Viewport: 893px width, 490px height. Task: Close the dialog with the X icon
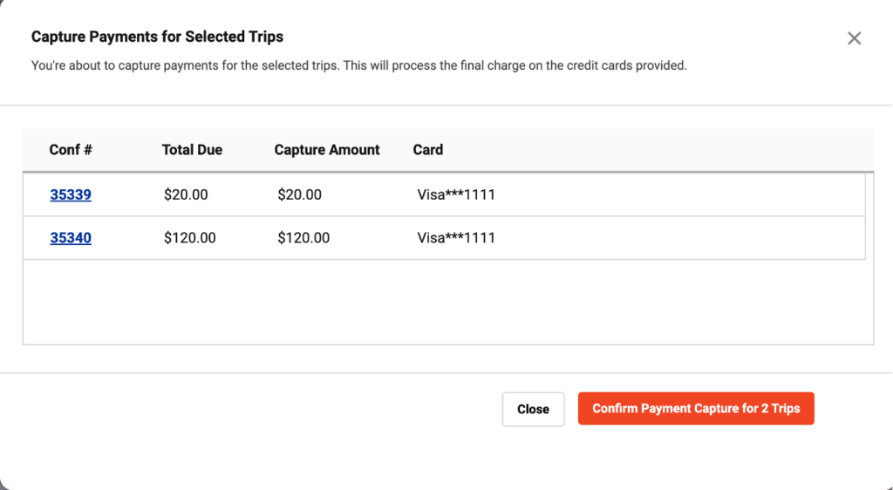coord(854,38)
